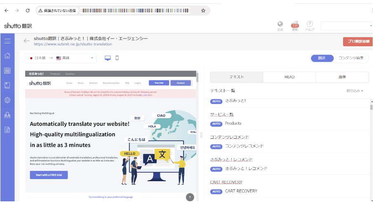Select the source text サービス一覧
Viewport: 376px width, 203px height.
[221, 114]
